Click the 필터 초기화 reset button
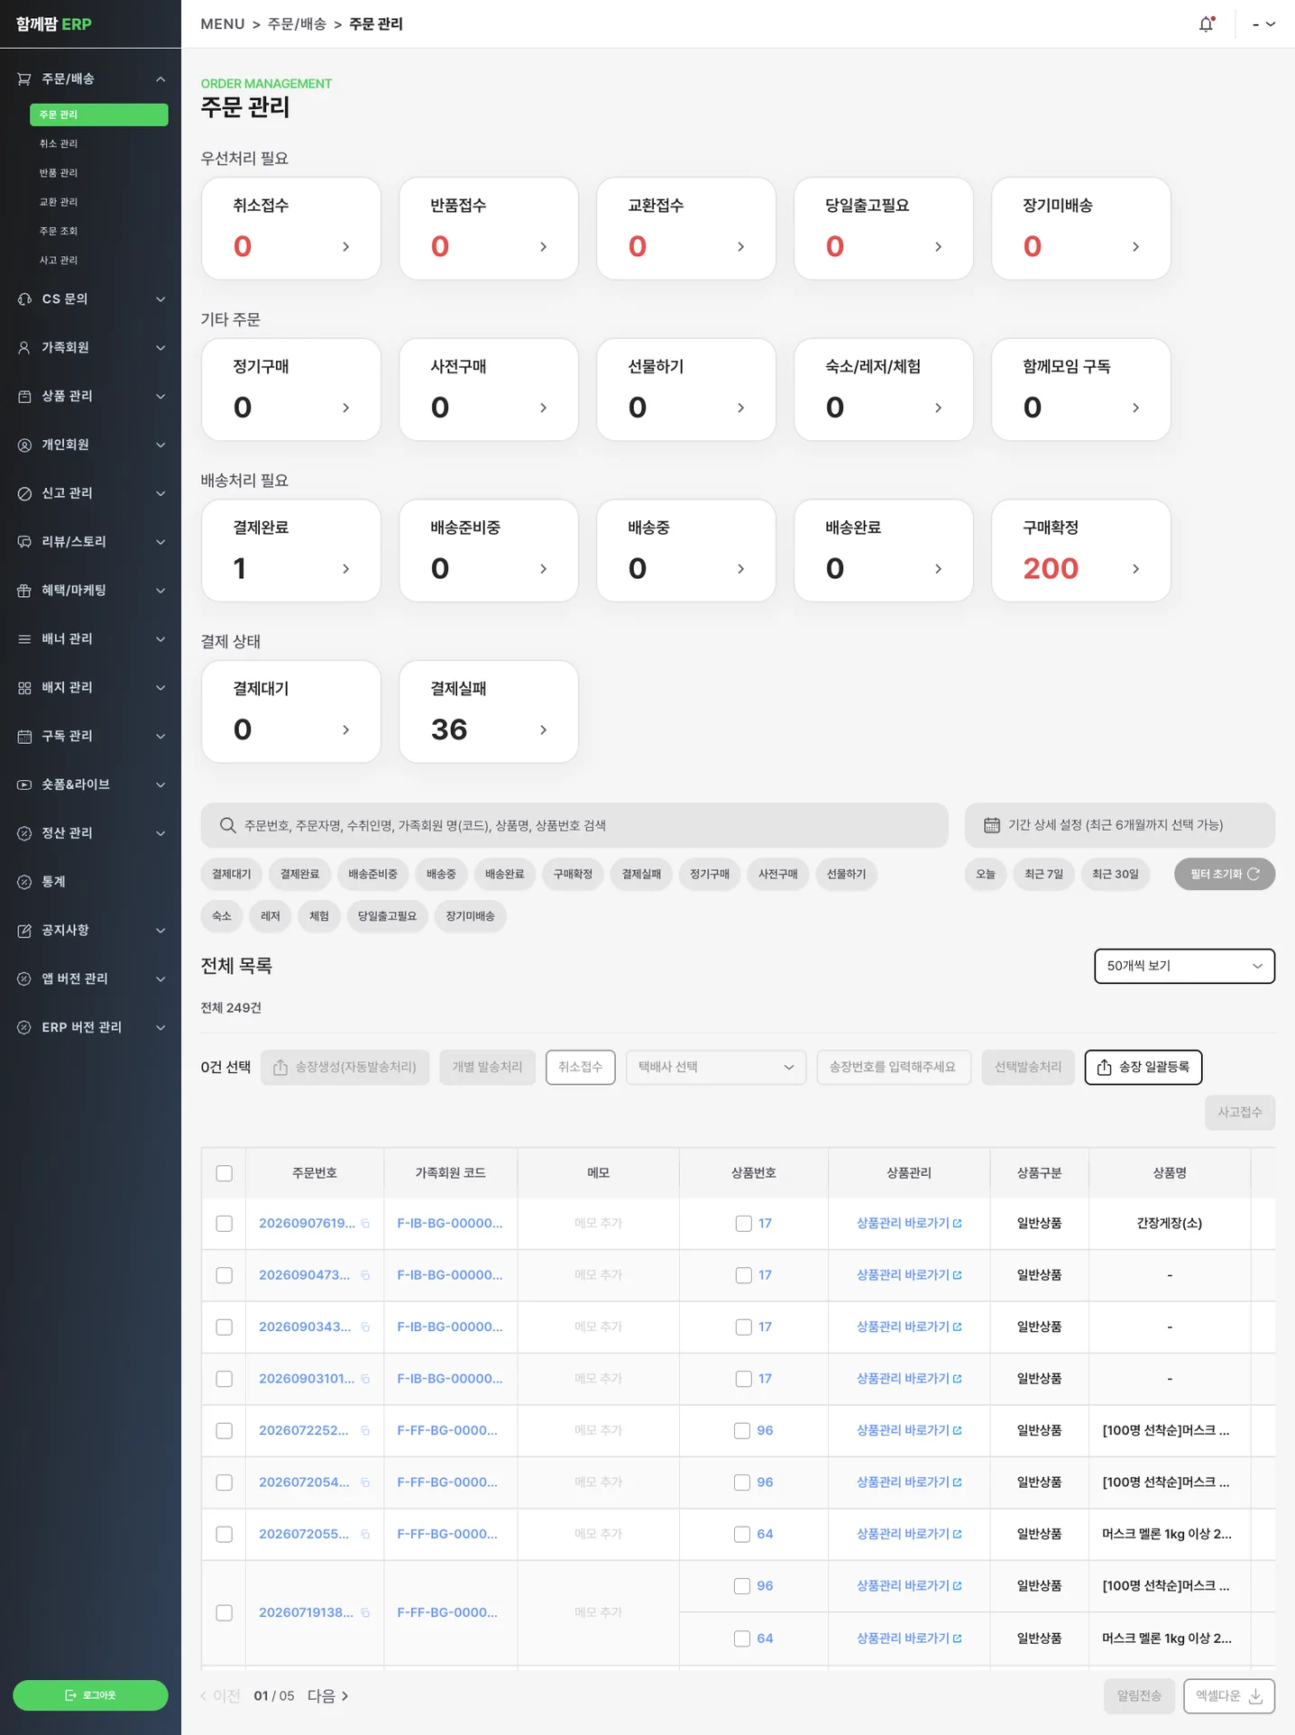This screenshot has width=1295, height=1735. tap(1225, 874)
